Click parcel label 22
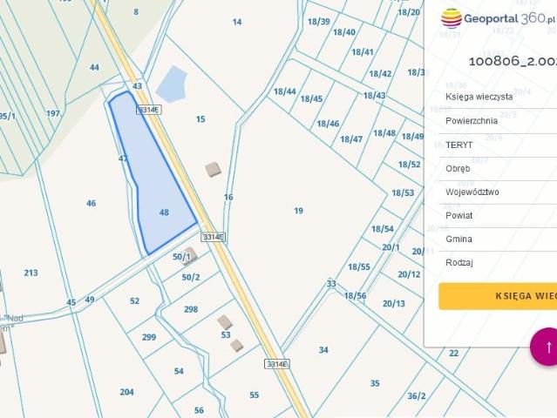The image size is (557, 418). [x=454, y=353]
